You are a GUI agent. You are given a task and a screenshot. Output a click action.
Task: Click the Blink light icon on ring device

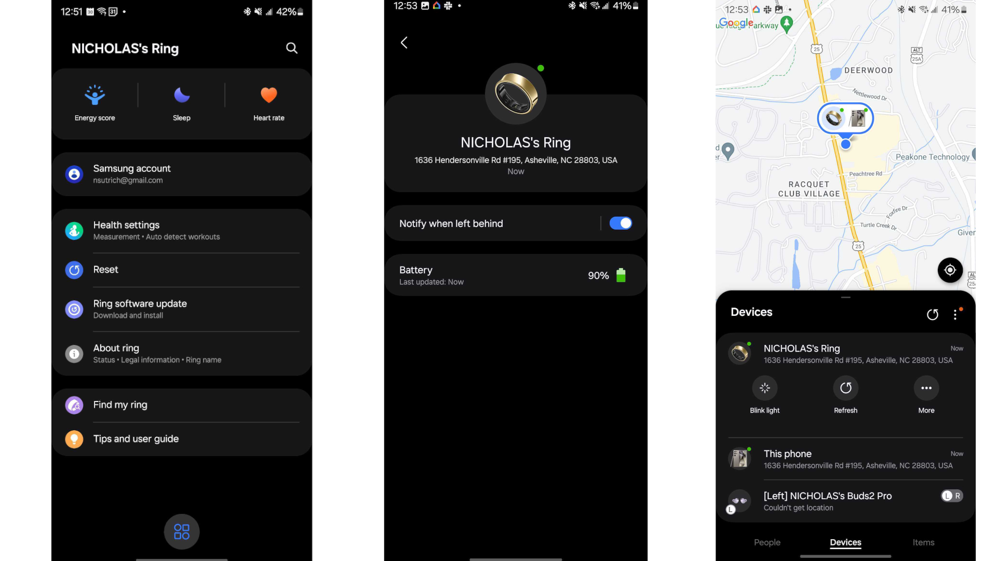click(x=765, y=388)
